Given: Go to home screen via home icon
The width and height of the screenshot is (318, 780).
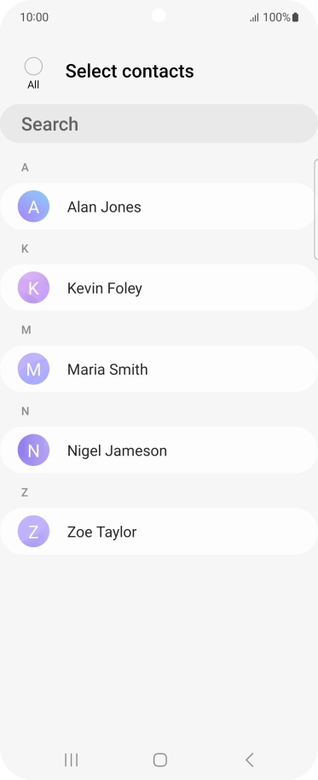Looking at the screenshot, I should (x=160, y=760).
